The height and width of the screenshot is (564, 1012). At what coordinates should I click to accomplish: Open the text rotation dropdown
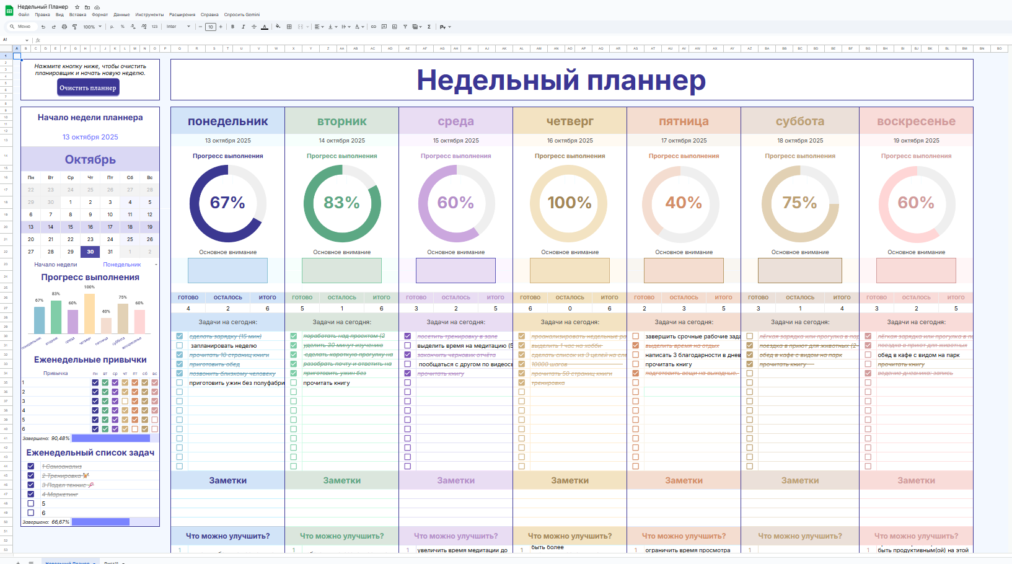point(360,27)
